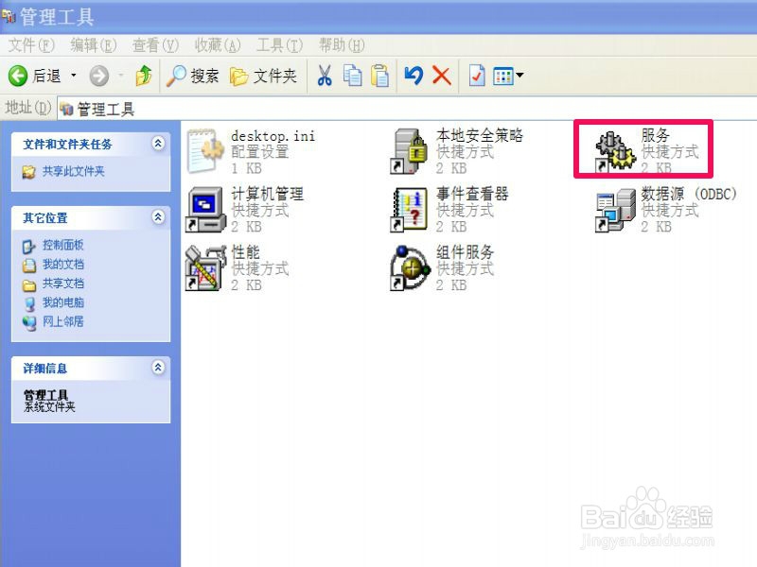Open the 编辑(E) menu

coord(93,45)
